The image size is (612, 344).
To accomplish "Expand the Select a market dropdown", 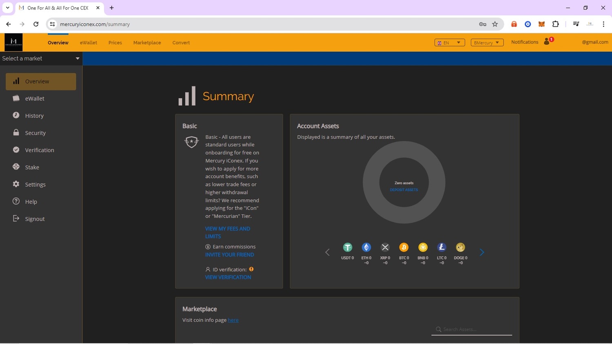I will point(41,58).
